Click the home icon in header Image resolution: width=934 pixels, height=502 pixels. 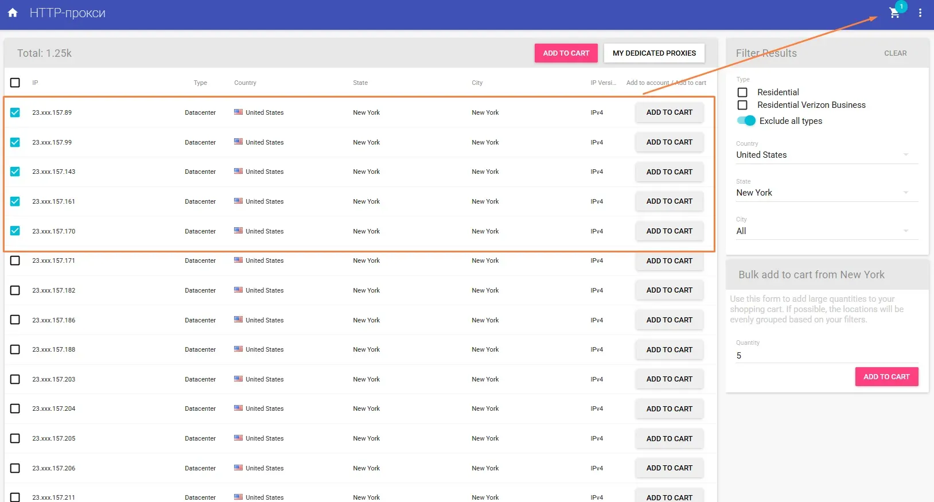tap(13, 13)
